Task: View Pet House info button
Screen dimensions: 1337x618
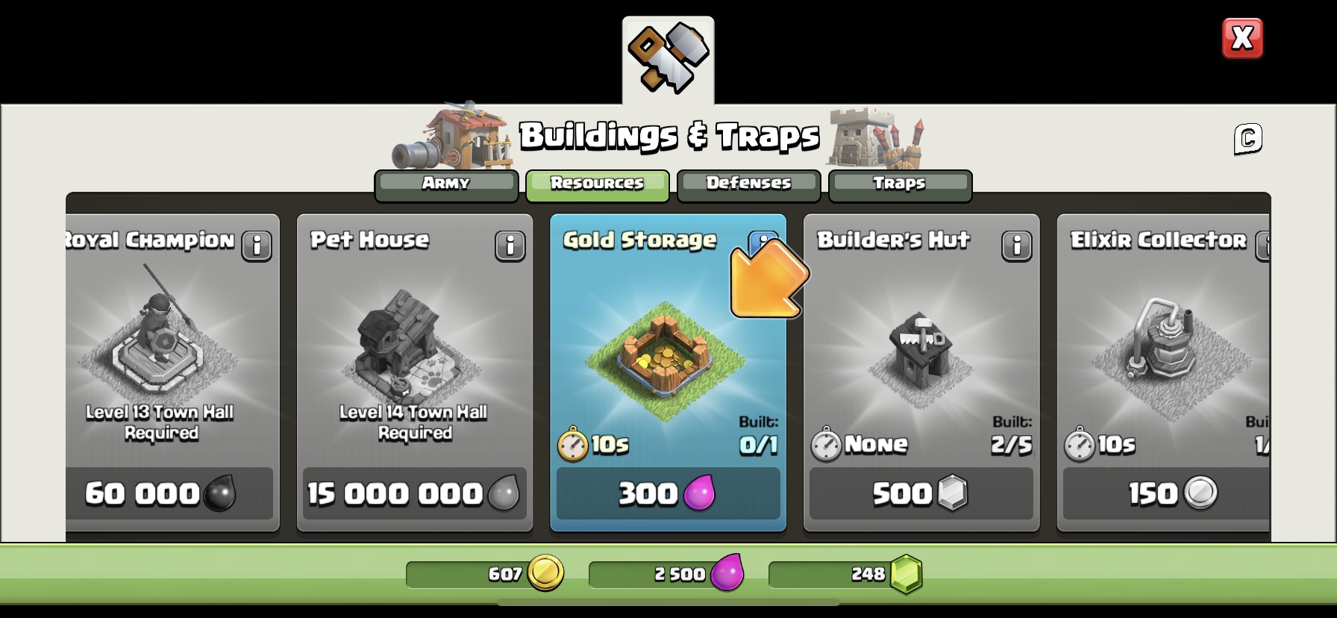Action: 510,246
